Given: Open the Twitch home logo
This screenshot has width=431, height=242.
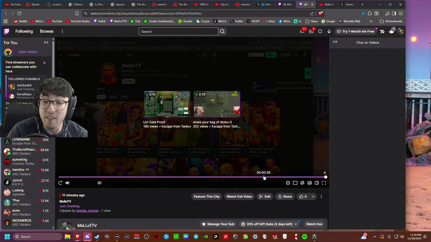Looking at the screenshot, I should [6, 31].
